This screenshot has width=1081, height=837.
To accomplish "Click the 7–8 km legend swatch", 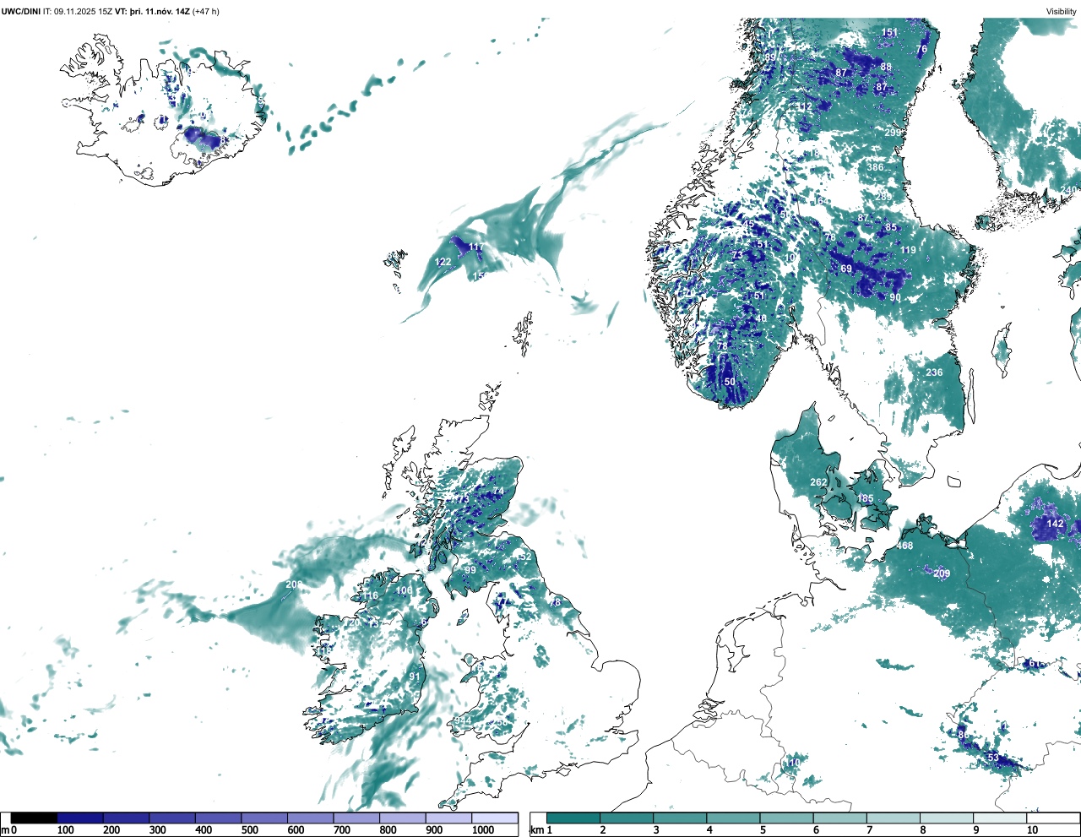I will pos(894,818).
